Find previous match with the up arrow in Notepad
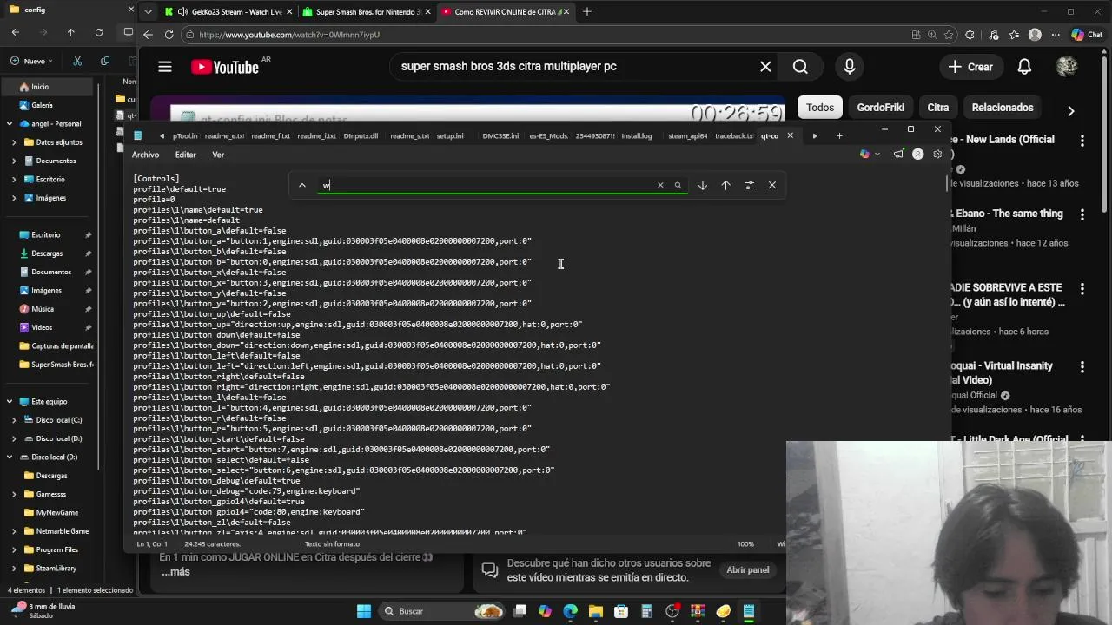 click(725, 185)
